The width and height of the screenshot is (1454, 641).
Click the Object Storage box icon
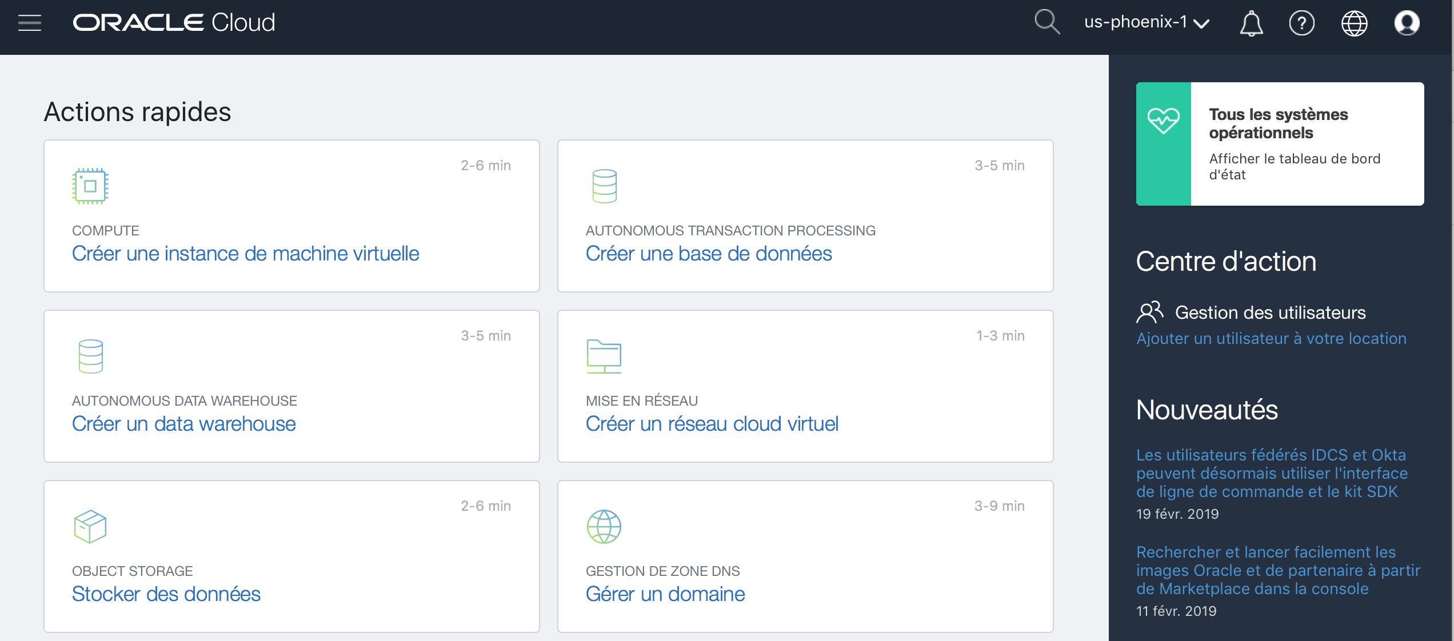(x=90, y=526)
